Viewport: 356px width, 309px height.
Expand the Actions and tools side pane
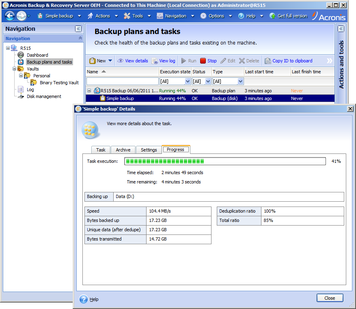pos(341,29)
